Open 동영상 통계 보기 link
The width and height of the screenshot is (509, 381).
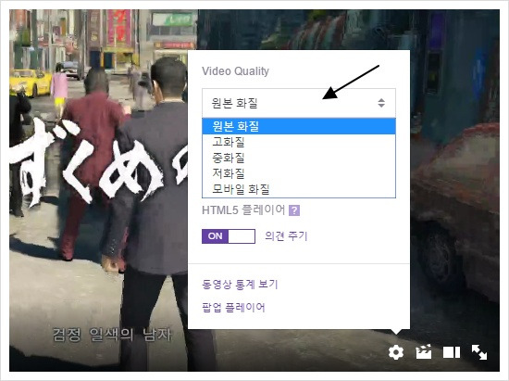(240, 284)
